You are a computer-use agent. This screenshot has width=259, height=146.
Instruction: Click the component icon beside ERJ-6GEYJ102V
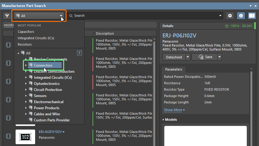click(8, 136)
